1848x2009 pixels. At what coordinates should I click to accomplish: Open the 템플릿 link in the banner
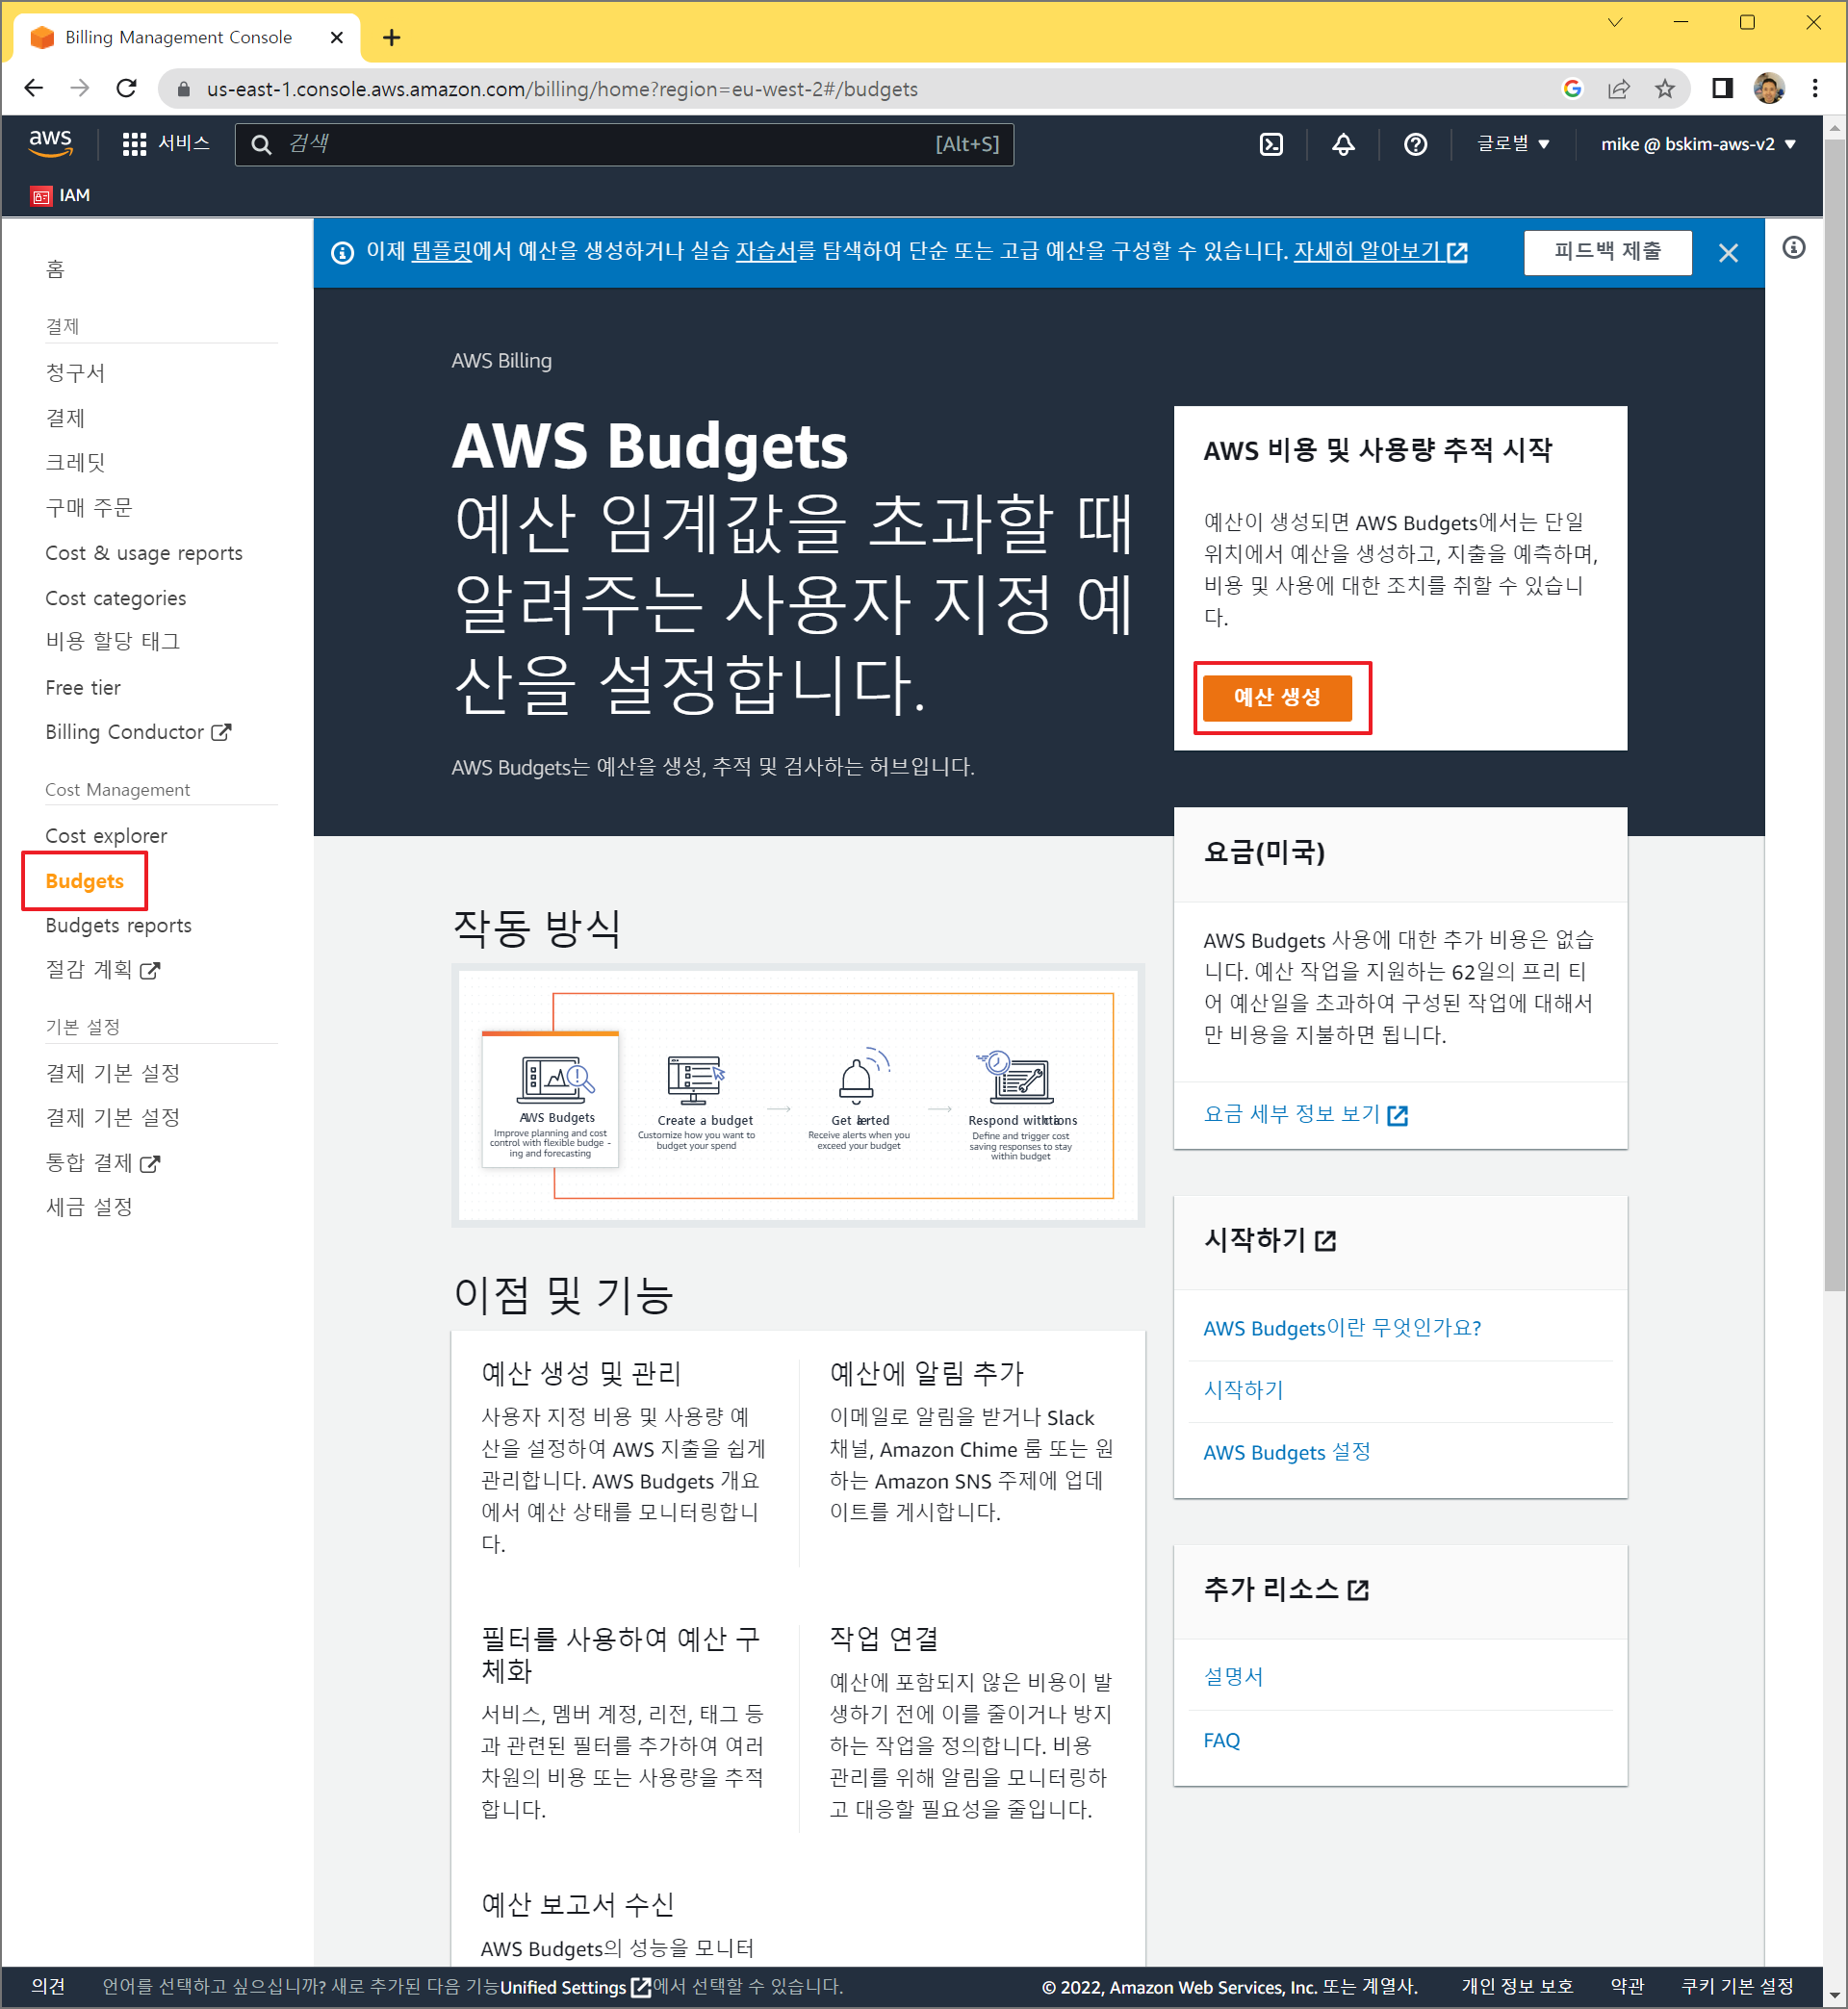pyautogui.click(x=442, y=252)
